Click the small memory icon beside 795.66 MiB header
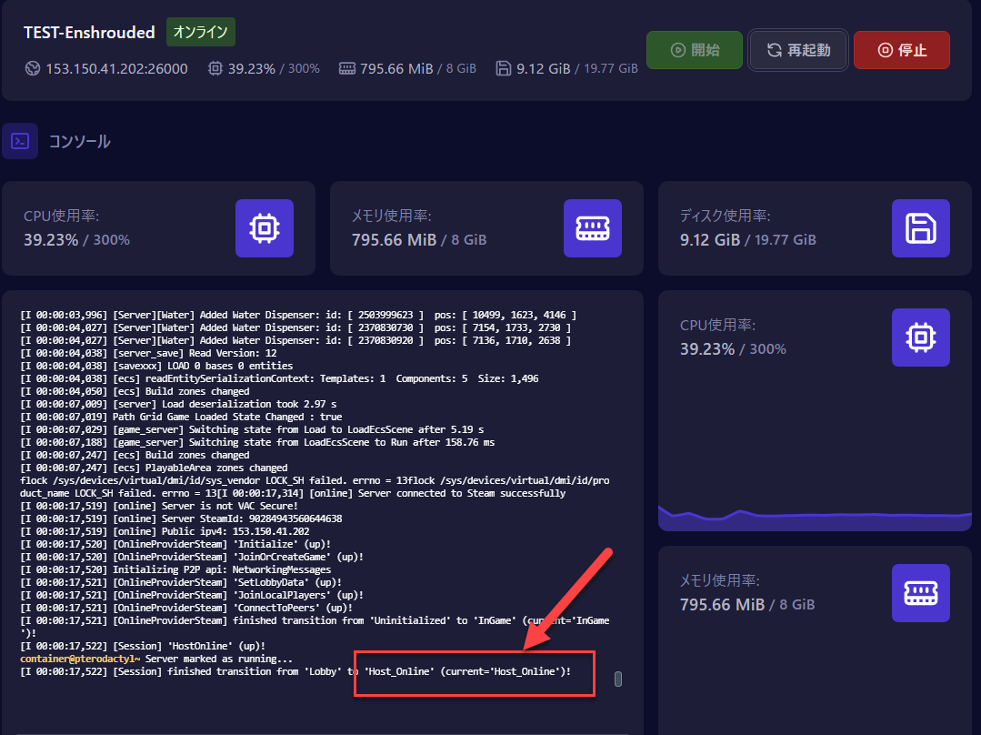 [x=346, y=68]
